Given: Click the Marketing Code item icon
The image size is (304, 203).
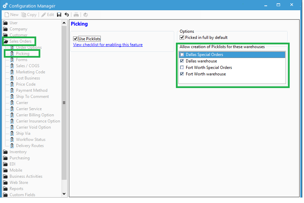Looking at the screenshot, I should pyautogui.click(x=12, y=72).
